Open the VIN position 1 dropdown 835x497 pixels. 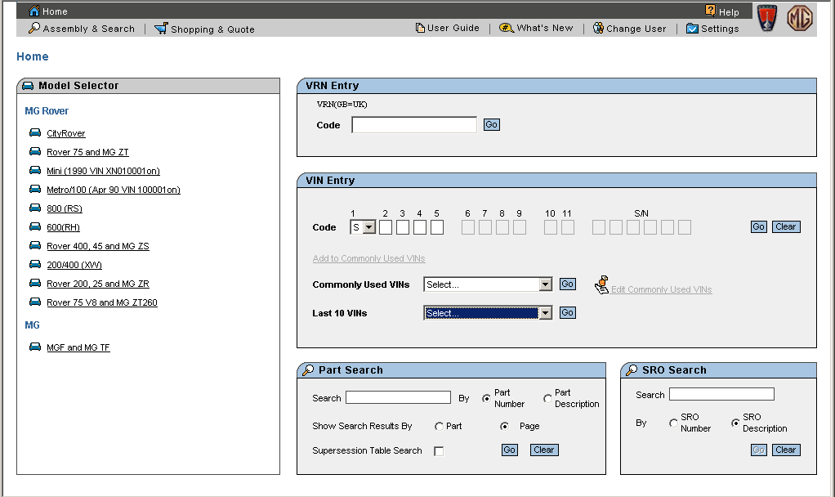(369, 227)
